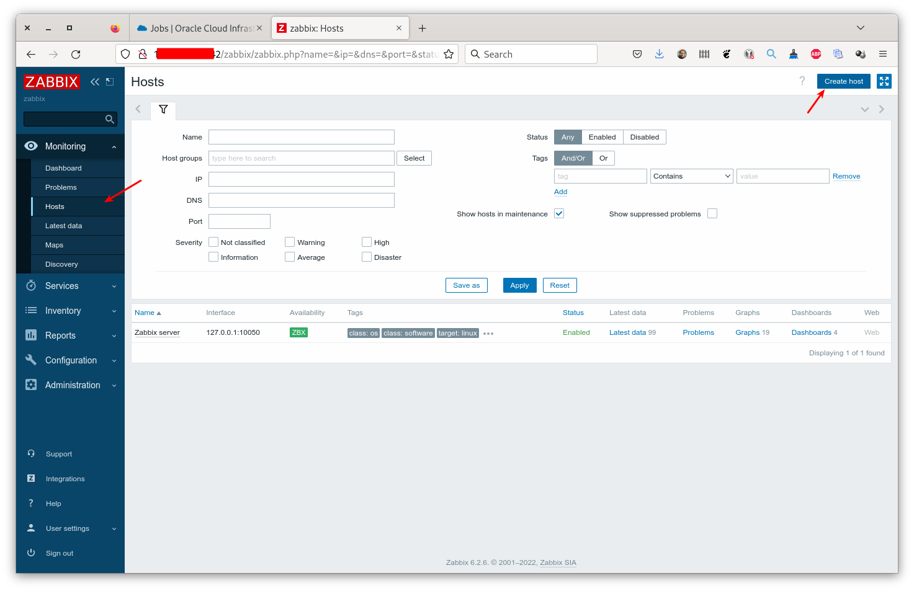The height and width of the screenshot is (591, 914).
Task: Select the Monitoring eye icon
Action: (31, 146)
